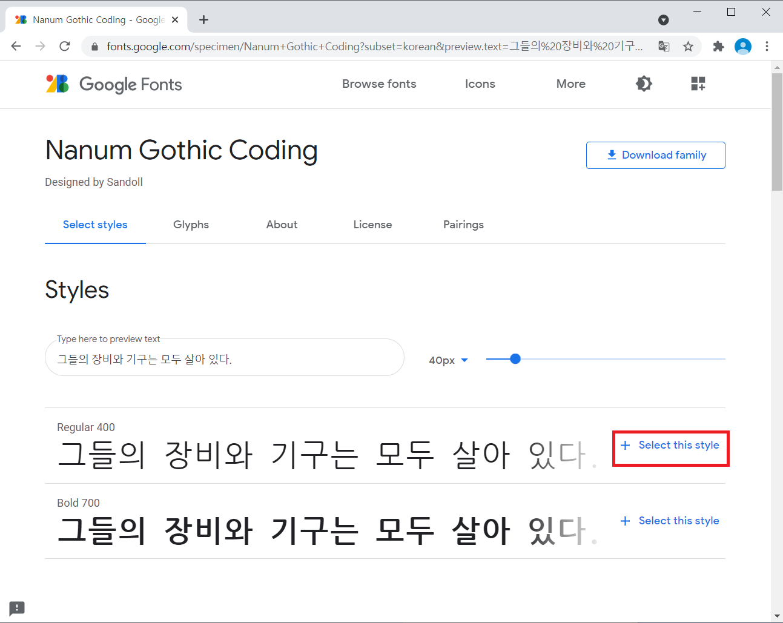Bookmark this page with the star
783x623 pixels.
(x=688, y=46)
